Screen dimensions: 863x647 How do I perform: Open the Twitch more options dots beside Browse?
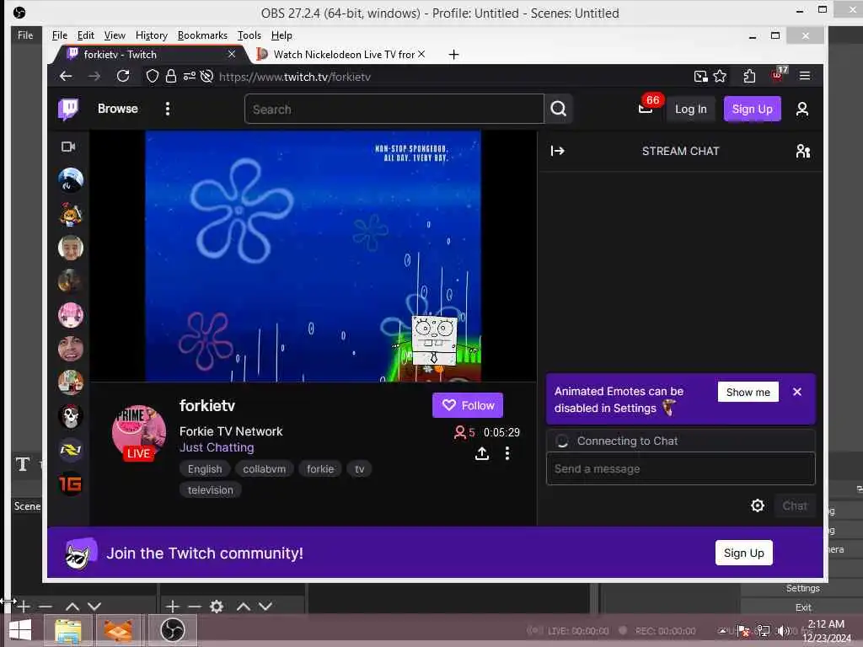tap(168, 109)
